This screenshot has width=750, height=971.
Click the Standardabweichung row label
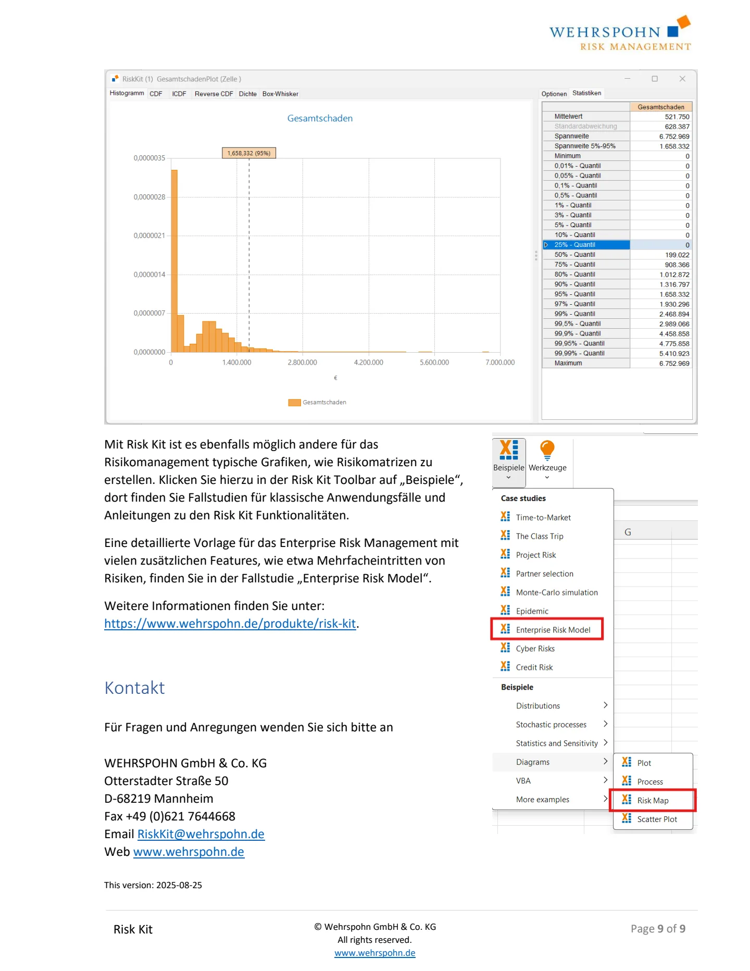click(585, 127)
